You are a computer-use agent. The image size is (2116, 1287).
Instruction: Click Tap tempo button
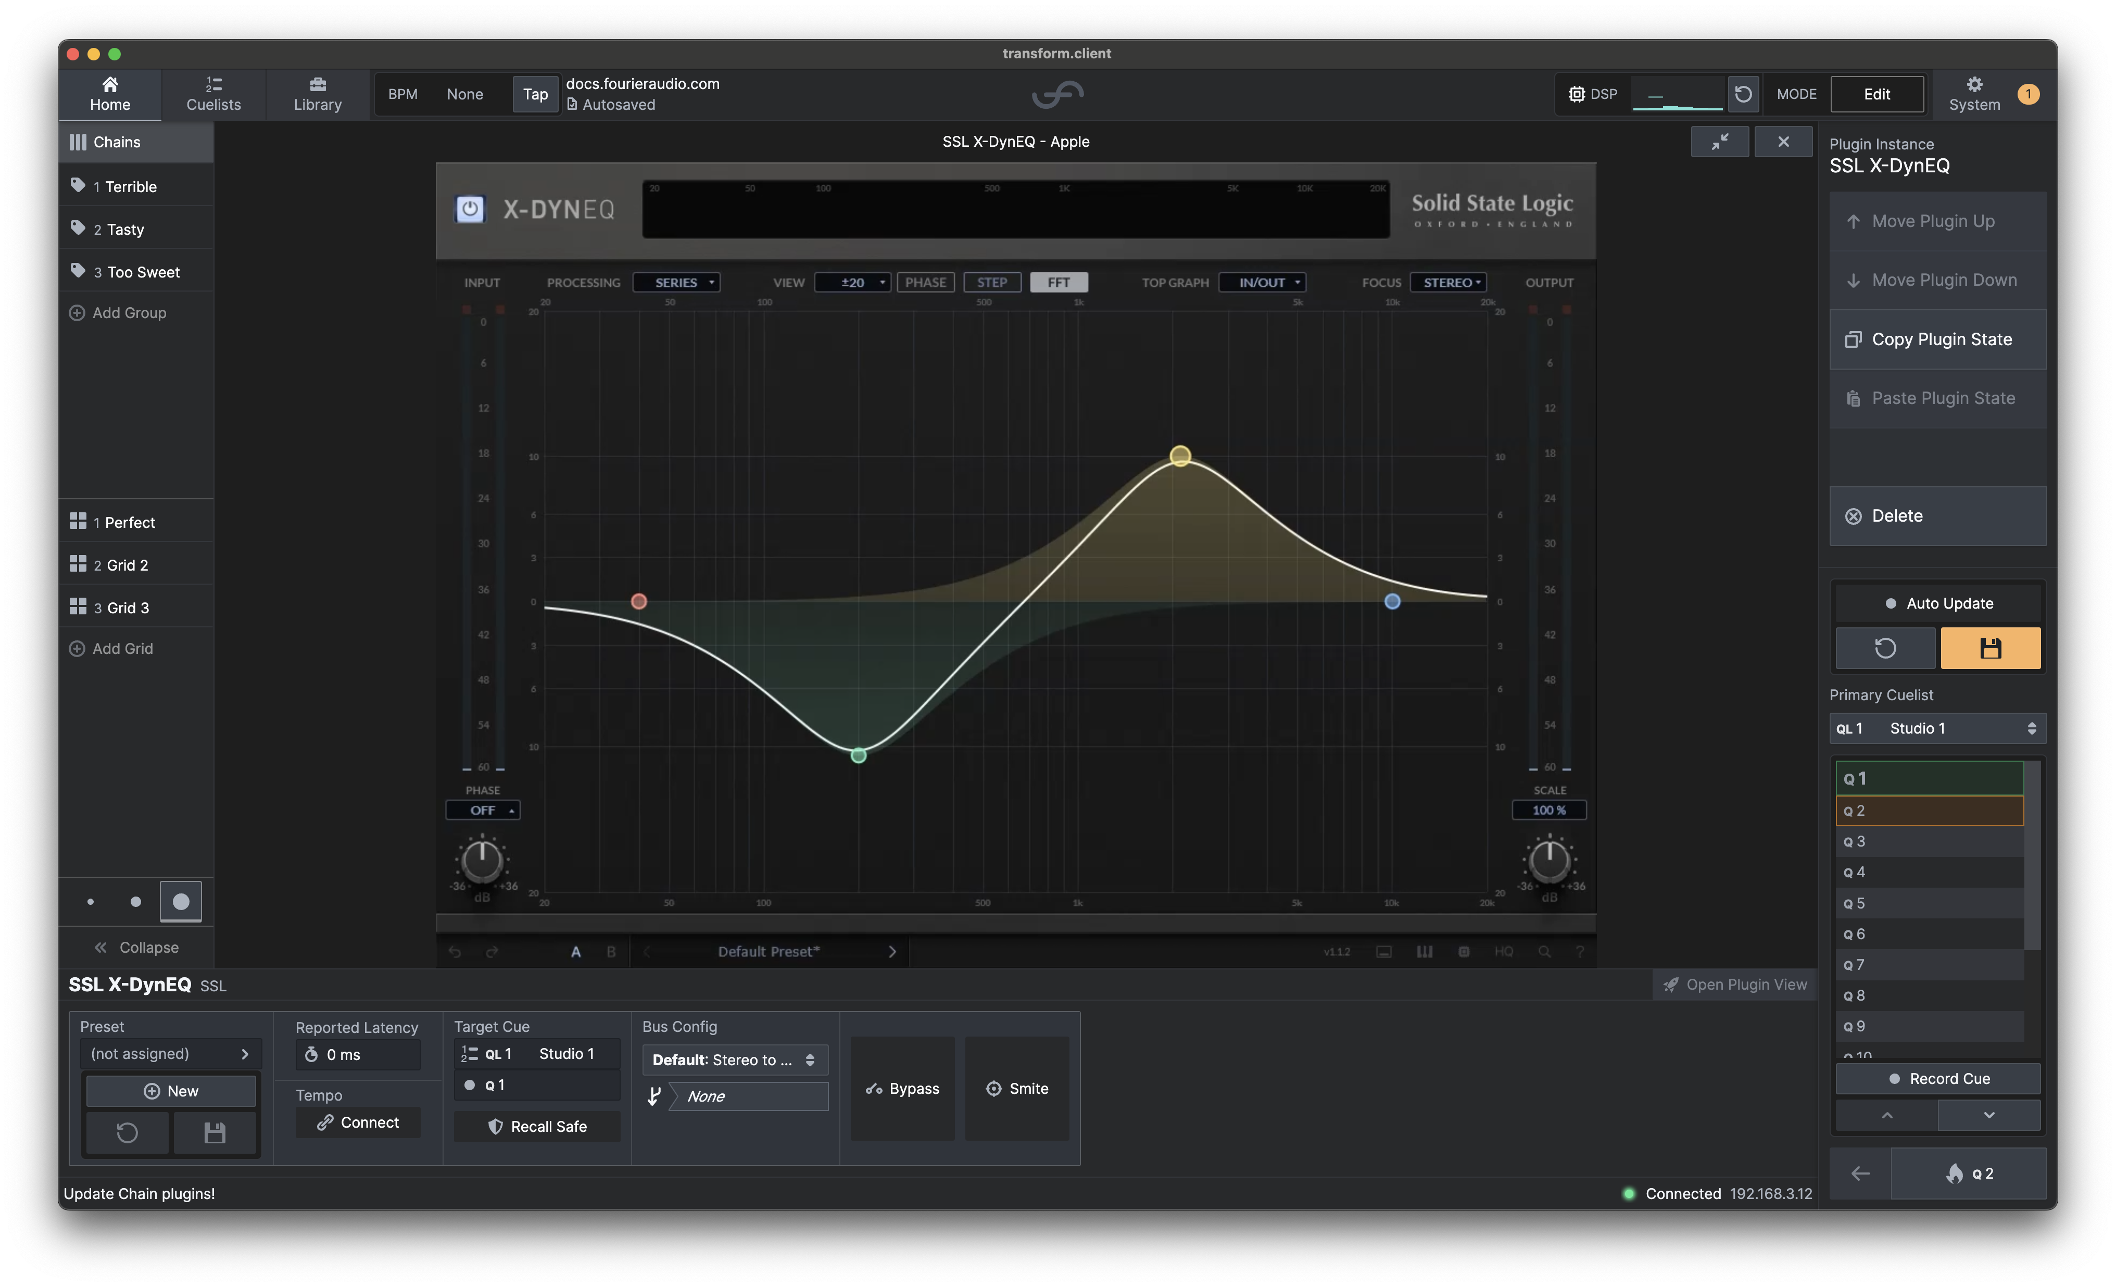(535, 94)
